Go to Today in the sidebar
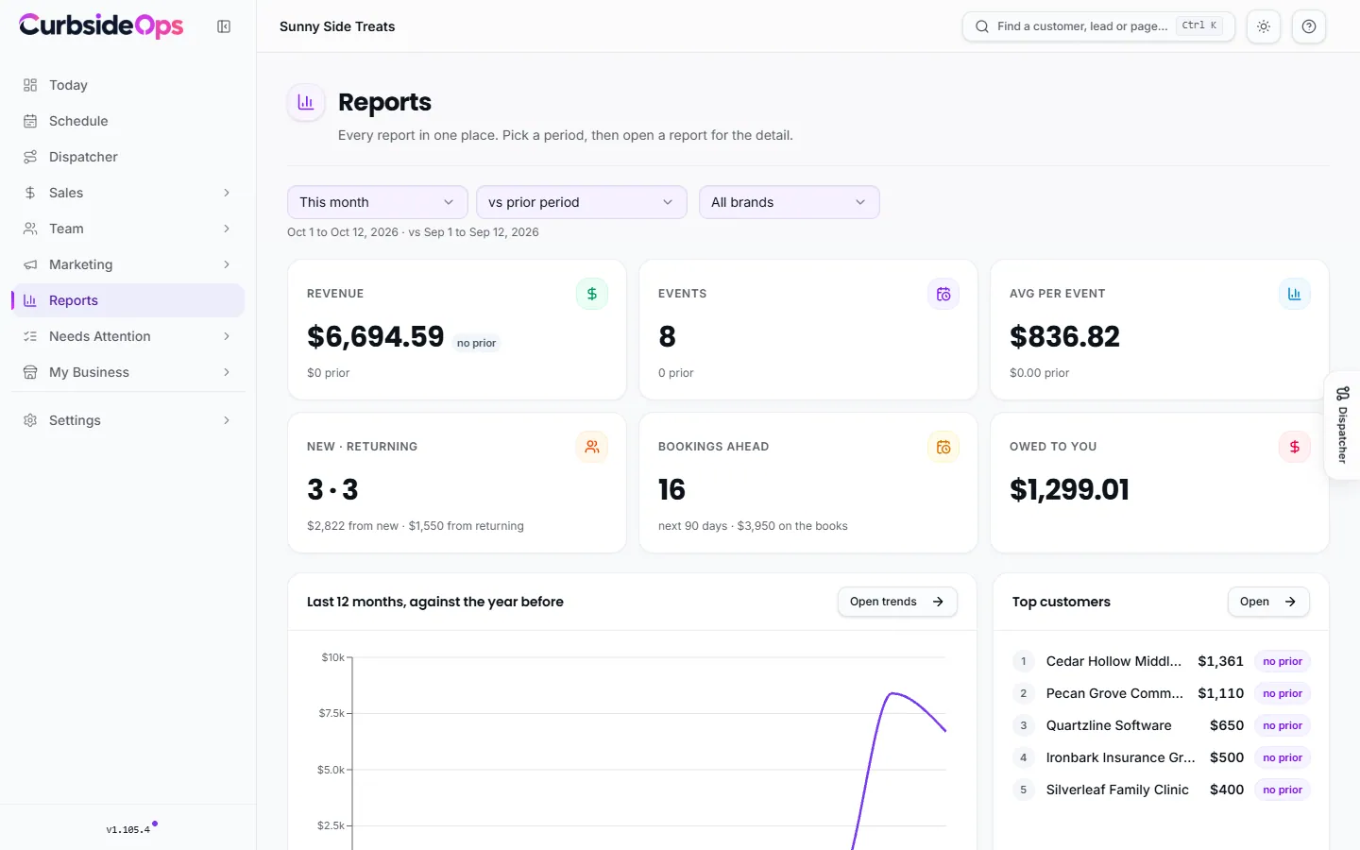The width and height of the screenshot is (1360, 850). [128, 85]
